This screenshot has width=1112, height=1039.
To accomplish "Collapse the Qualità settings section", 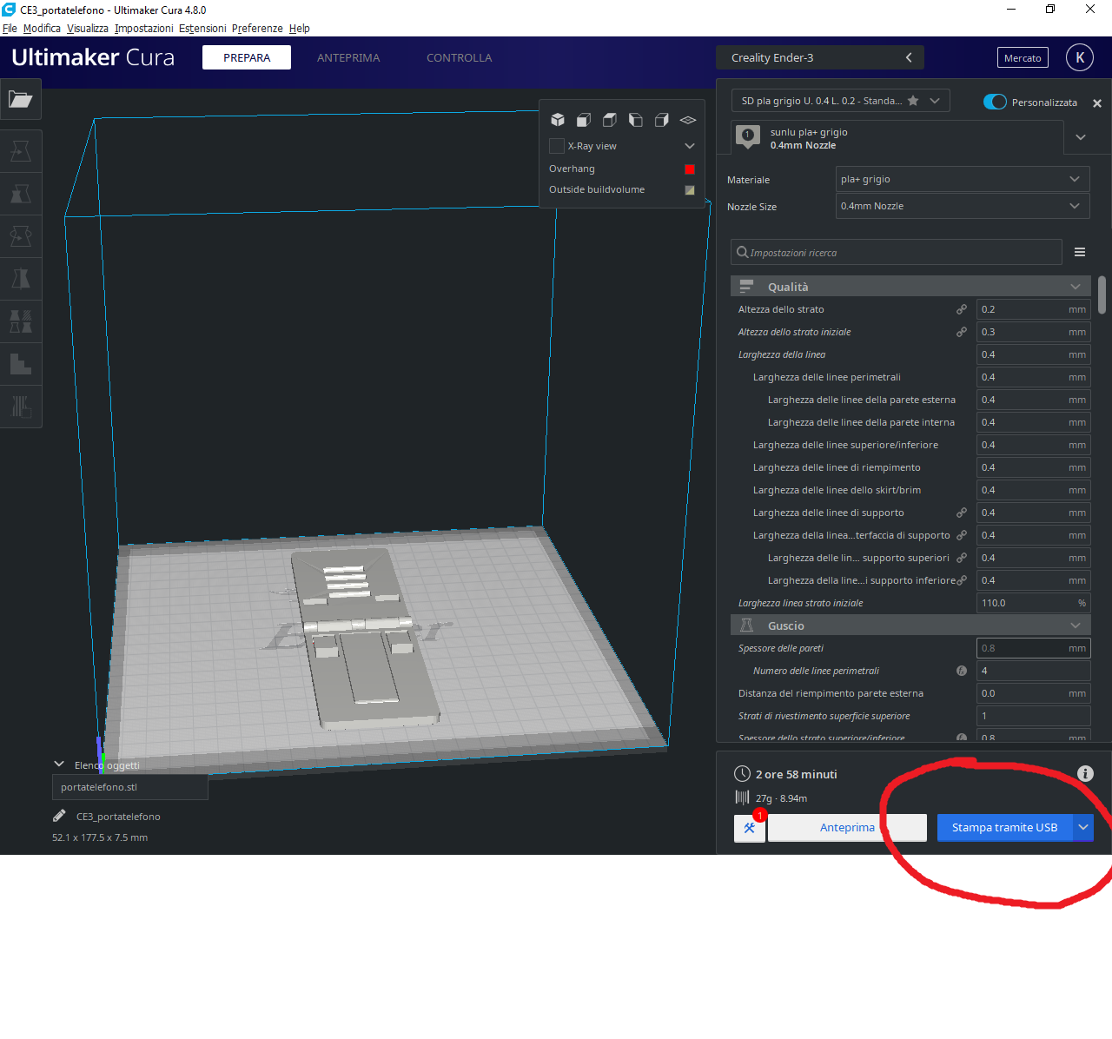I will click(910, 287).
